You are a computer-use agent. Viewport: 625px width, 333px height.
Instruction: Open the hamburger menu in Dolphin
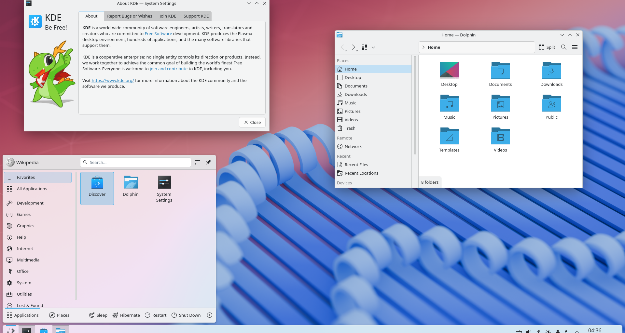click(x=575, y=47)
